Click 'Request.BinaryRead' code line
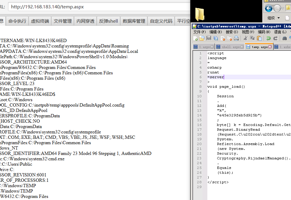Viewport: 291px width, 200px height. coord(238,130)
